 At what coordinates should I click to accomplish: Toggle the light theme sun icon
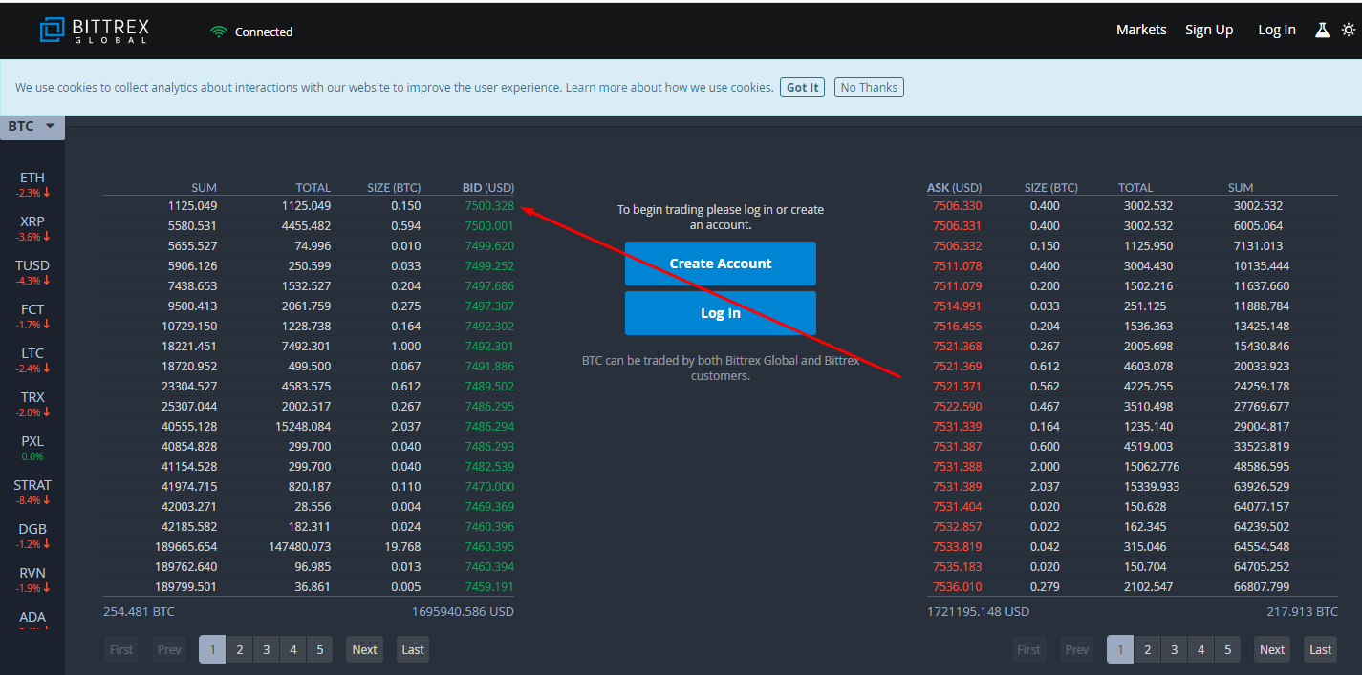pos(1349,30)
